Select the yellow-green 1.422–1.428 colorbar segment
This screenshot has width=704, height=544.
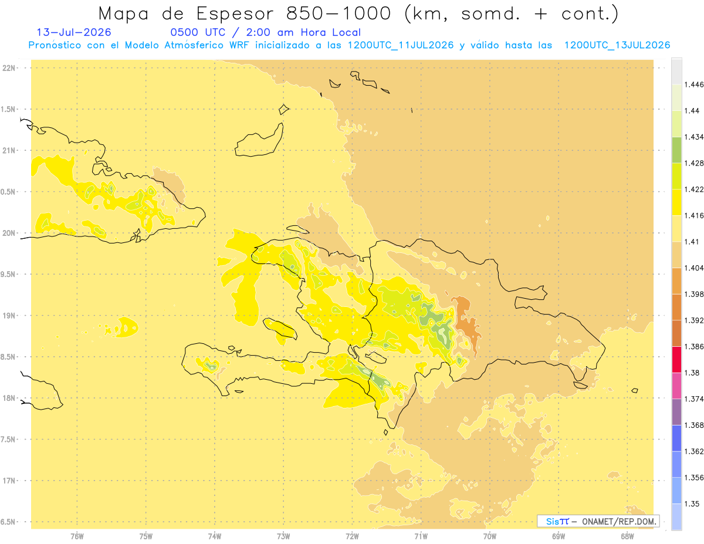676,176
